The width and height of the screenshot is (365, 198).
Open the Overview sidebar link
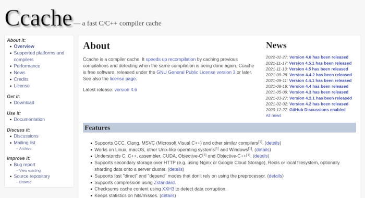(x=24, y=46)
